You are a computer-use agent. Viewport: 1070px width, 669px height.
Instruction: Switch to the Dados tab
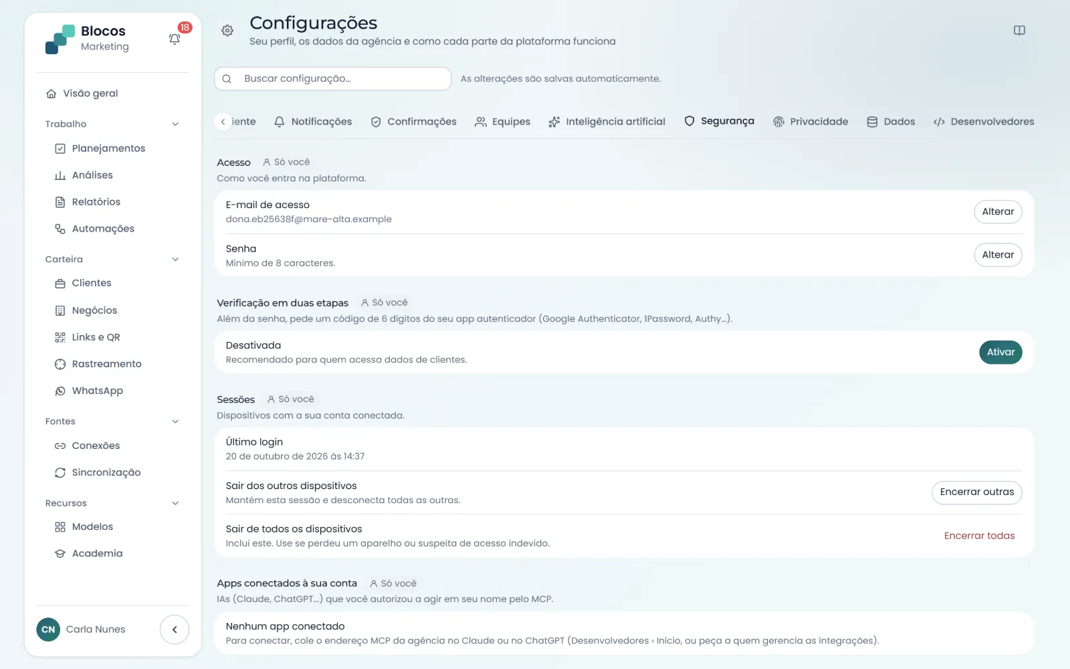click(891, 122)
